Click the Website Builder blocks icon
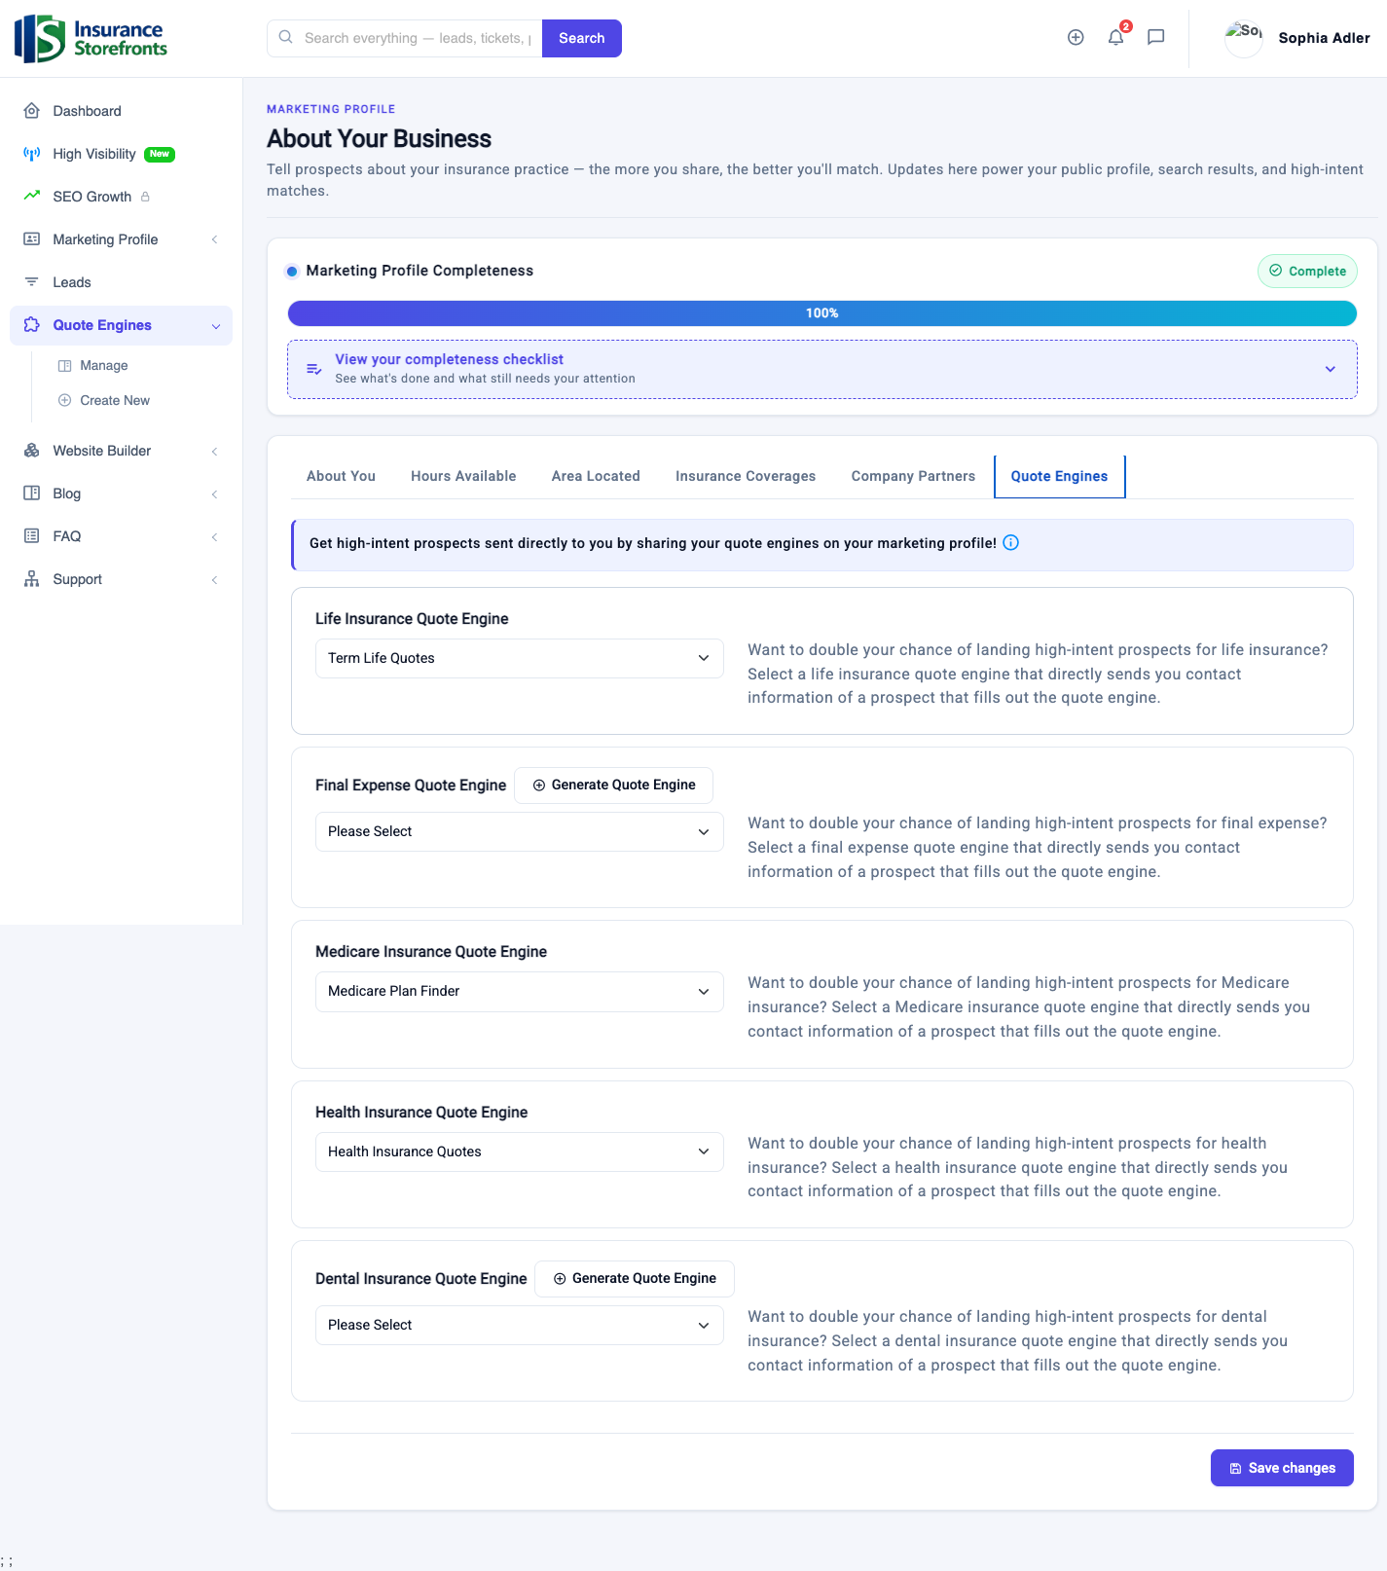This screenshot has width=1387, height=1571. pyautogui.click(x=32, y=451)
